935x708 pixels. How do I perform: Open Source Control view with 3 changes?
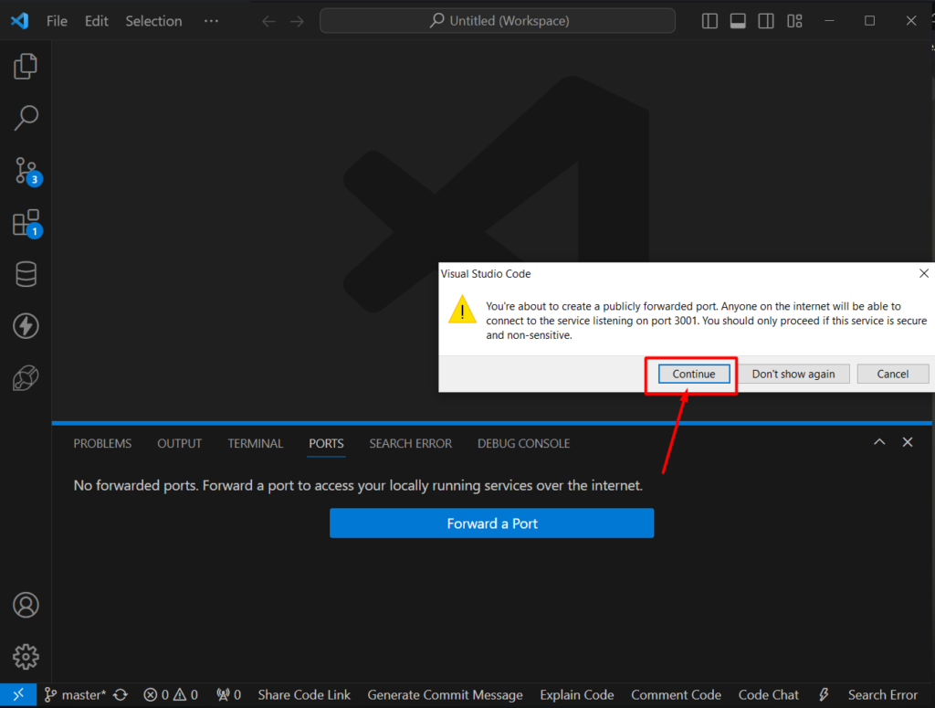point(26,172)
